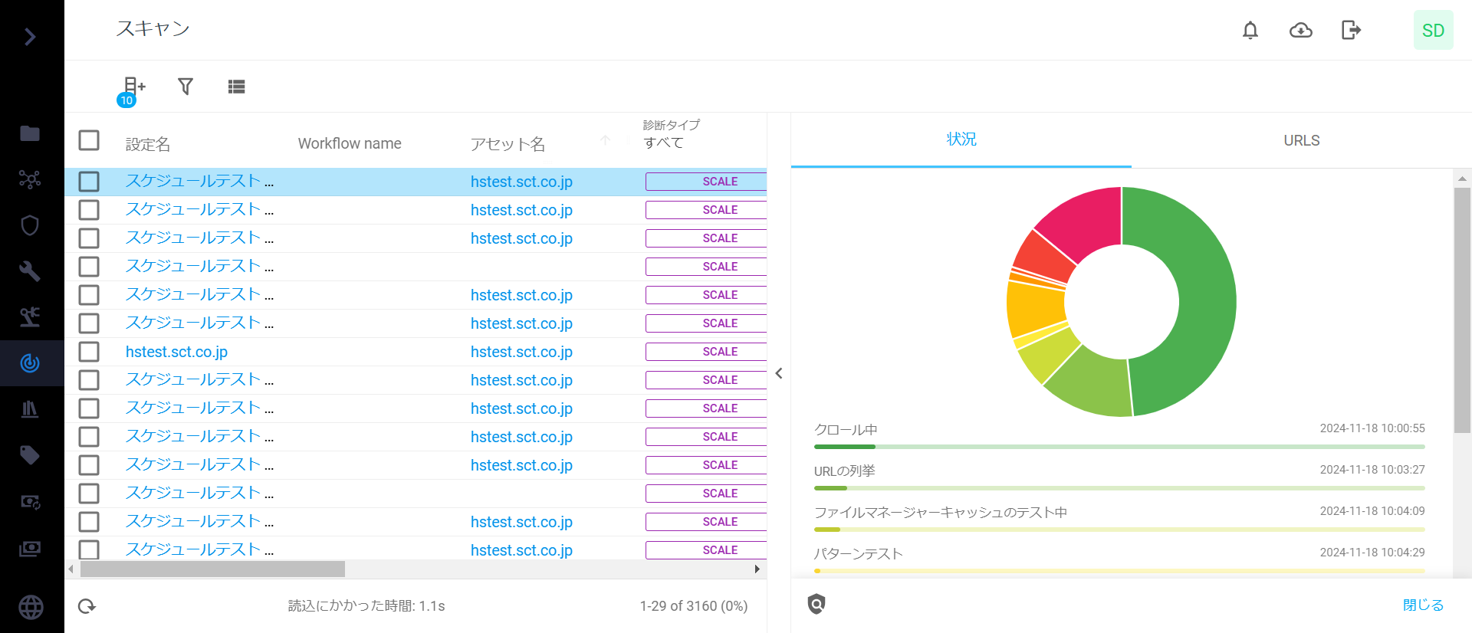Viewport: 1472px width, 633px height.
Task: Toggle the select-all checkbox in the header
Action: click(x=89, y=140)
